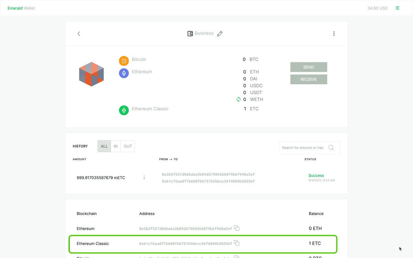Click the wallet cube identicon image

pos(92,74)
